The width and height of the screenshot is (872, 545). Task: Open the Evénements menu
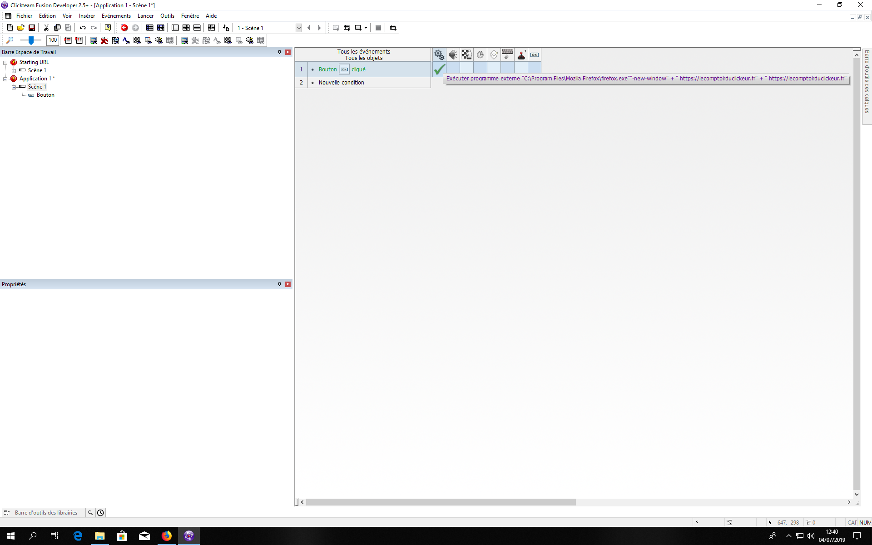(116, 16)
